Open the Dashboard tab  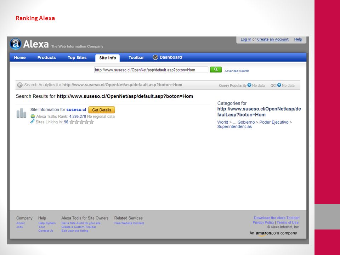pos(171,57)
